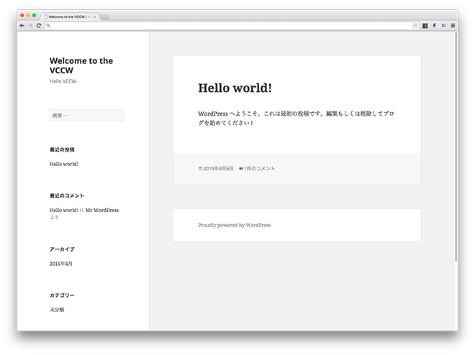
Task: Click 'Hello world!' under recent posts
Action: click(64, 164)
